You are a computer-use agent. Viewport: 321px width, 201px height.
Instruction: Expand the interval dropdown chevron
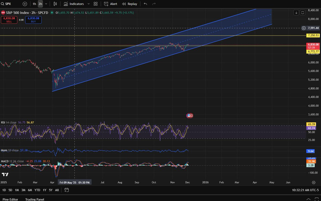pos(46,4)
